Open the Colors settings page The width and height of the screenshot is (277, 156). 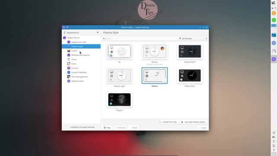81,51
